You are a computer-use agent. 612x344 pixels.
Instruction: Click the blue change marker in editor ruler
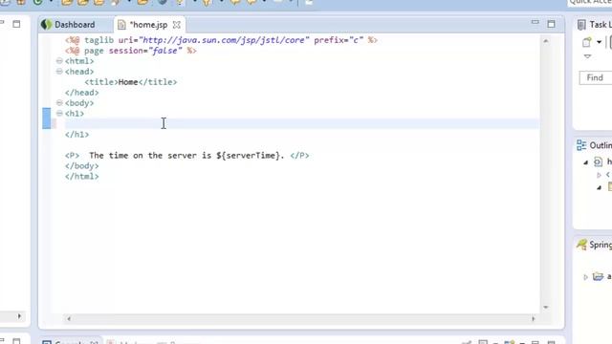click(x=47, y=118)
